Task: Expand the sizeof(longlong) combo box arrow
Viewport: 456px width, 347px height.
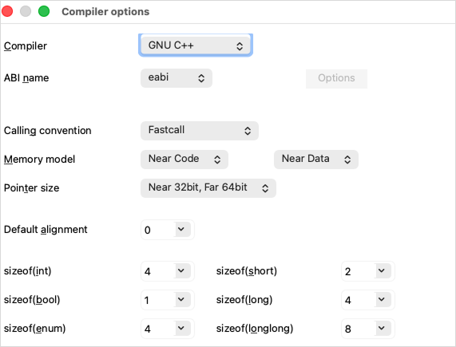Action: pyautogui.click(x=383, y=329)
